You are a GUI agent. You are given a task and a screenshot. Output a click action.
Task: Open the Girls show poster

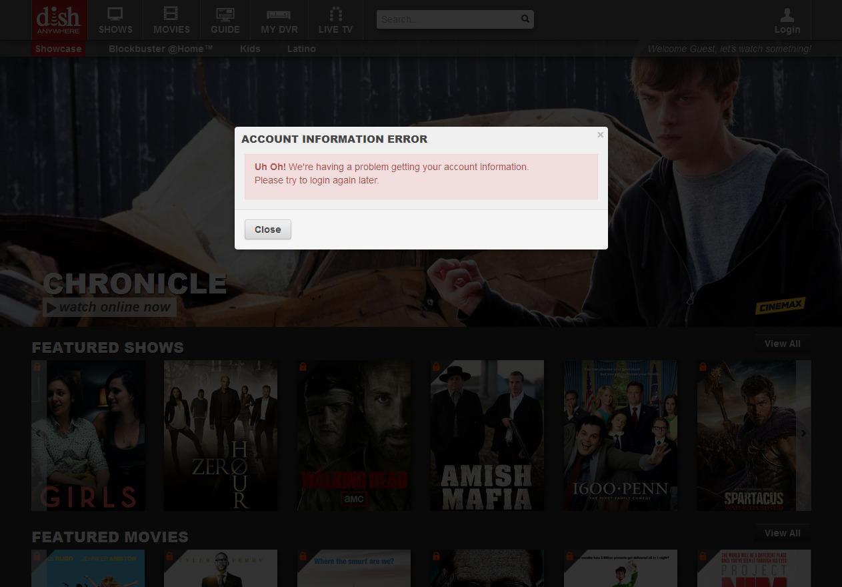coord(88,436)
